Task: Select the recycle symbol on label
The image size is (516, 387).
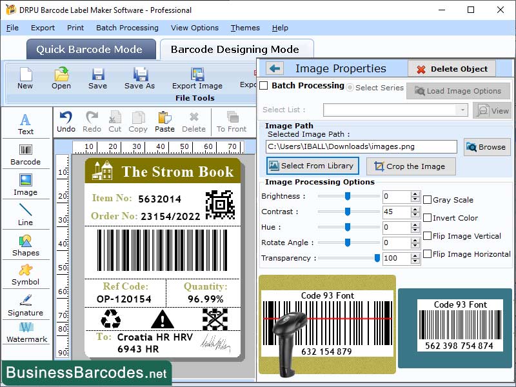Action: pos(110,319)
